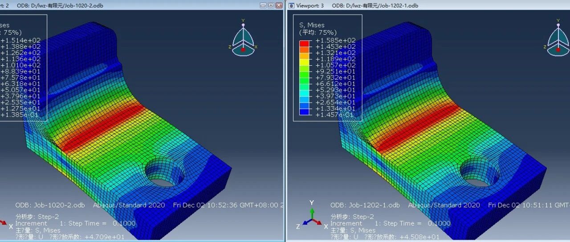Pick the dark blue band in Viewport 3 legend
The height and width of the screenshot is (242, 570).
[x=305, y=112]
